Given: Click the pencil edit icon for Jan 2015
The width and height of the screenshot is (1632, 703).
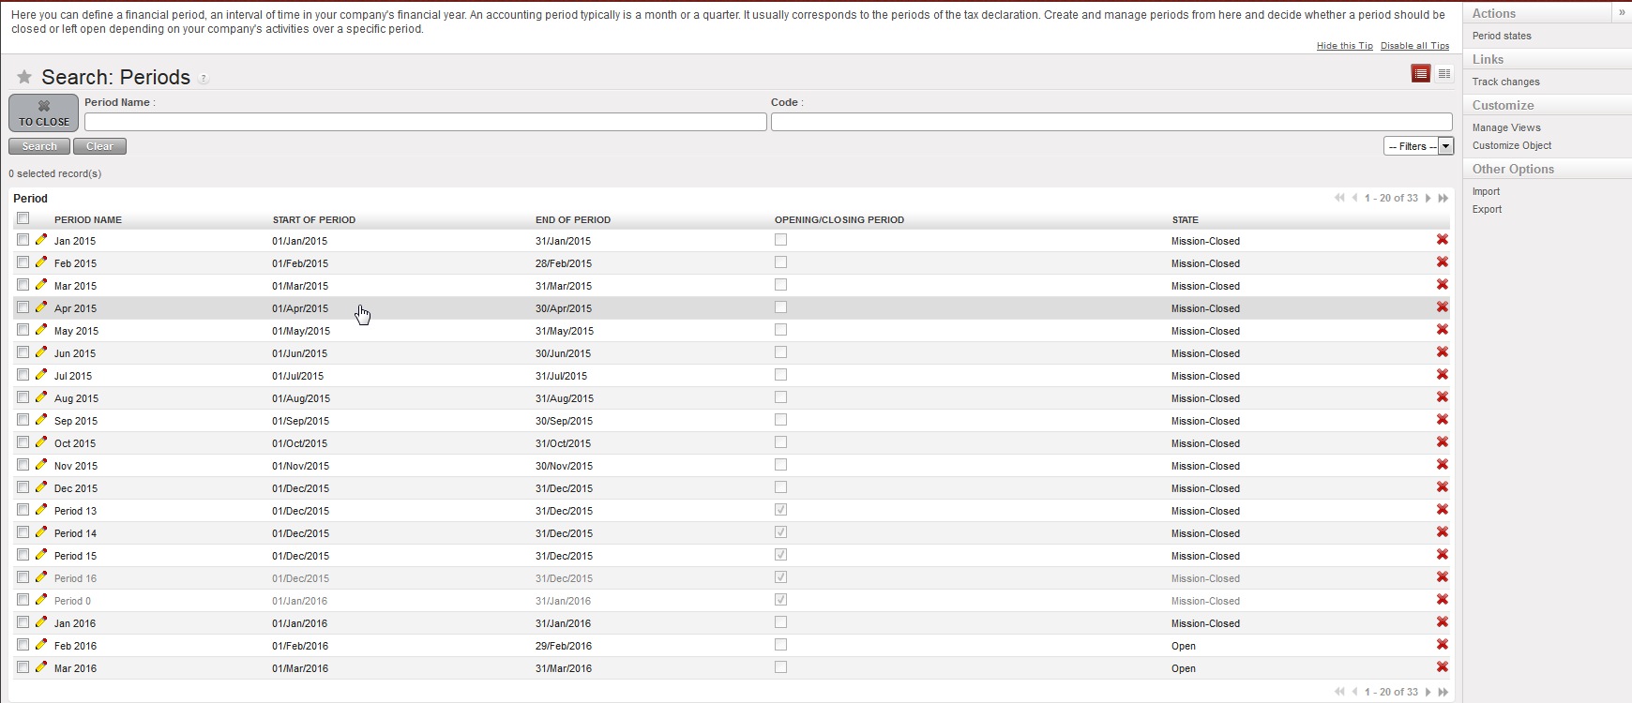Looking at the screenshot, I should 41,240.
